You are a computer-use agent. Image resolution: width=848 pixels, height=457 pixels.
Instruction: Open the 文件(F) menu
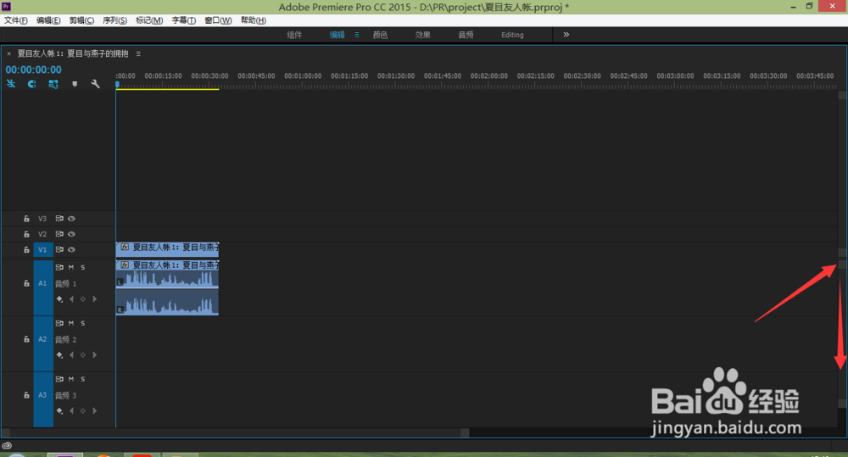(x=15, y=20)
